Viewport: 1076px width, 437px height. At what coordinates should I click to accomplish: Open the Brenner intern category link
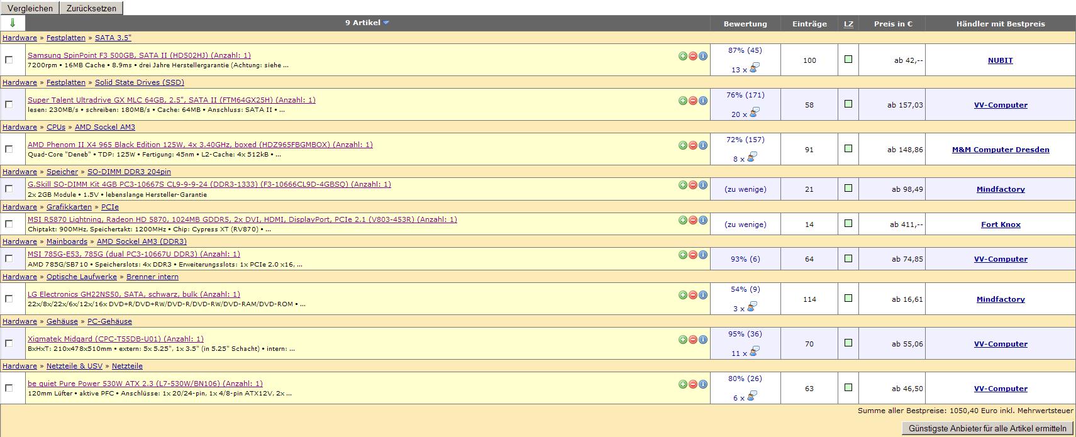(x=152, y=277)
